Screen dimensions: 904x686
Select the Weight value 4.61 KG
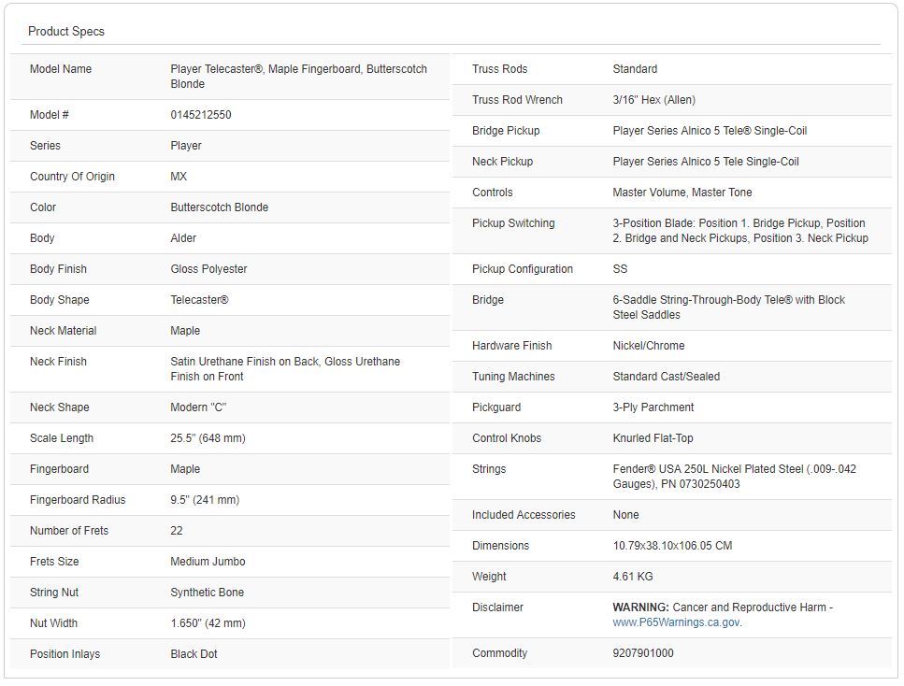633,577
